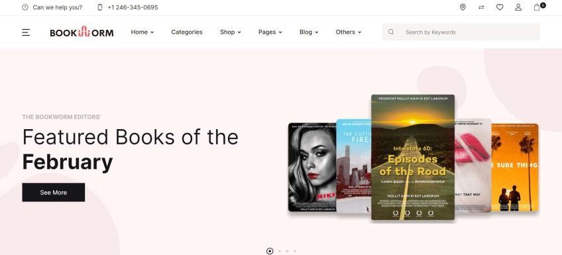Click the store location pin icon
This screenshot has width=562, height=255.
coord(463,7)
